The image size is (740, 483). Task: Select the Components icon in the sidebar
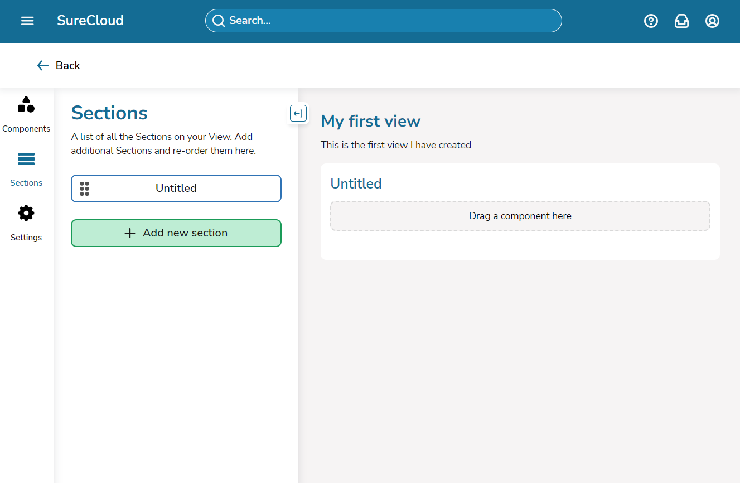(26, 104)
